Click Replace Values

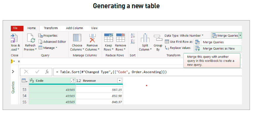(178, 48)
